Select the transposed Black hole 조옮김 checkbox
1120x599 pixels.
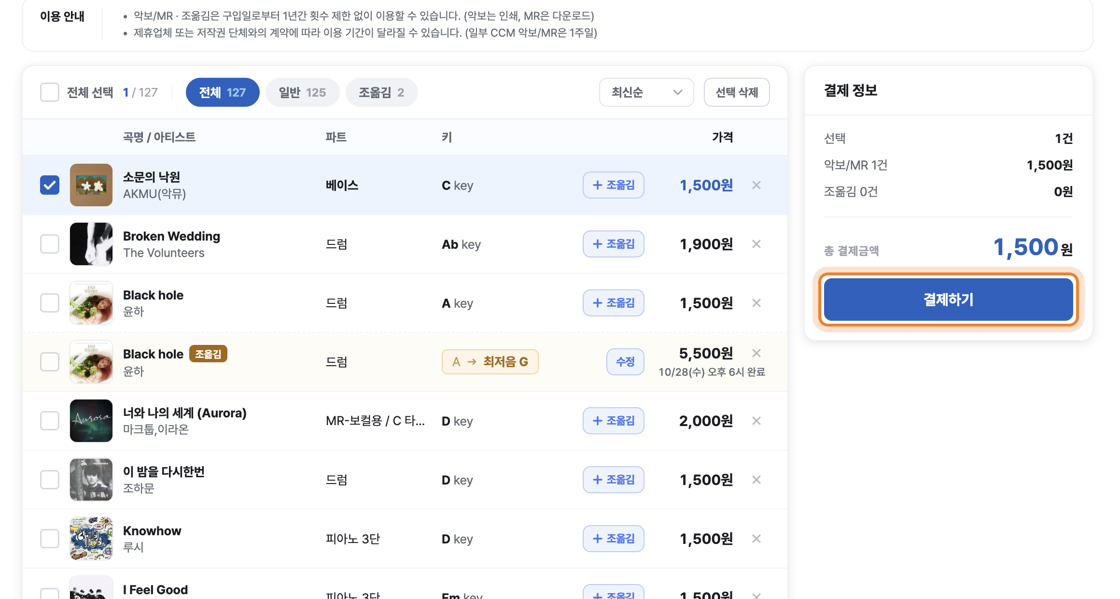50,362
